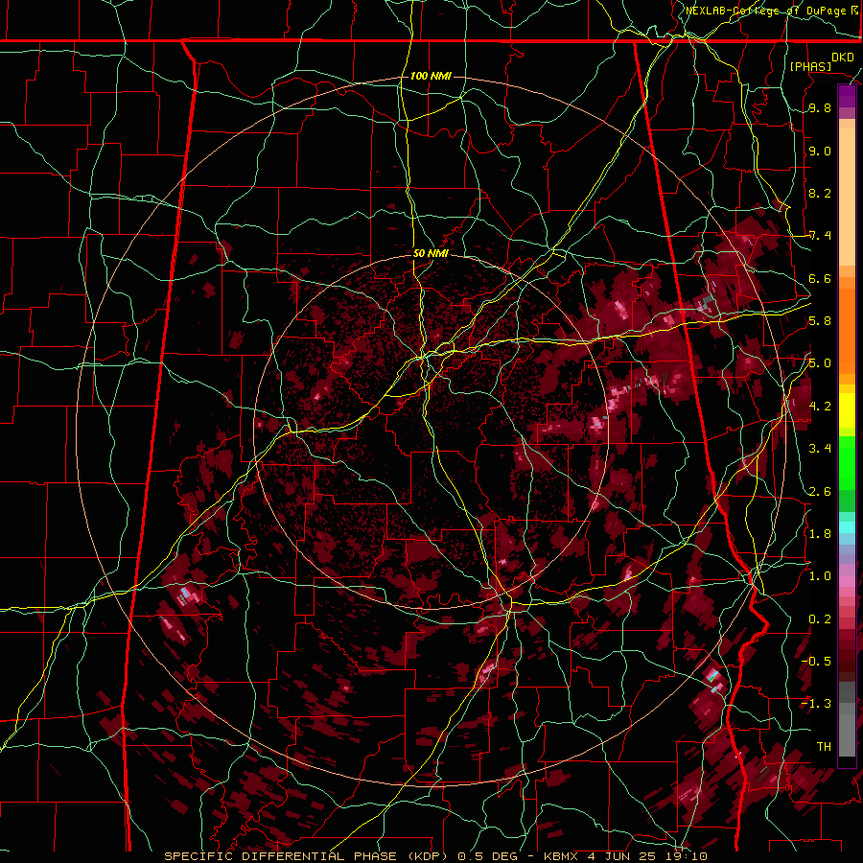Image resolution: width=863 pixels, height=863 pixels.
Task: Click the 50 NMI range ring label
Action: 431,254
